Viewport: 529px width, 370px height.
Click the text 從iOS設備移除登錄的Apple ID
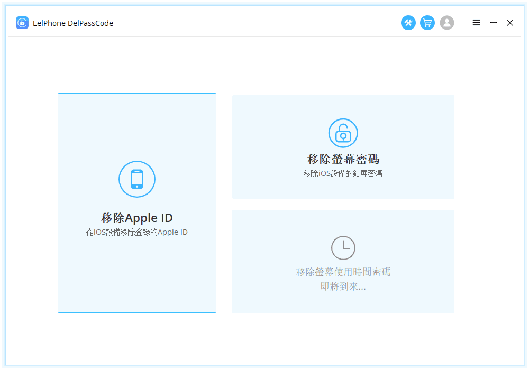136,232
